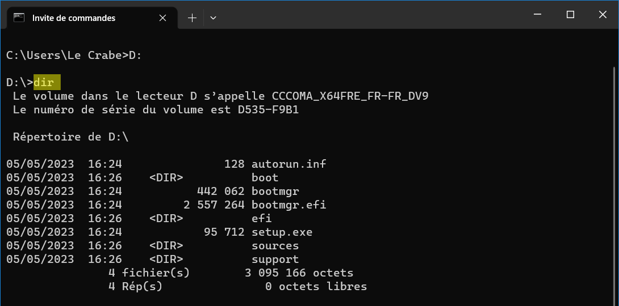Click the autorun.inf file name

pos(289,164)
